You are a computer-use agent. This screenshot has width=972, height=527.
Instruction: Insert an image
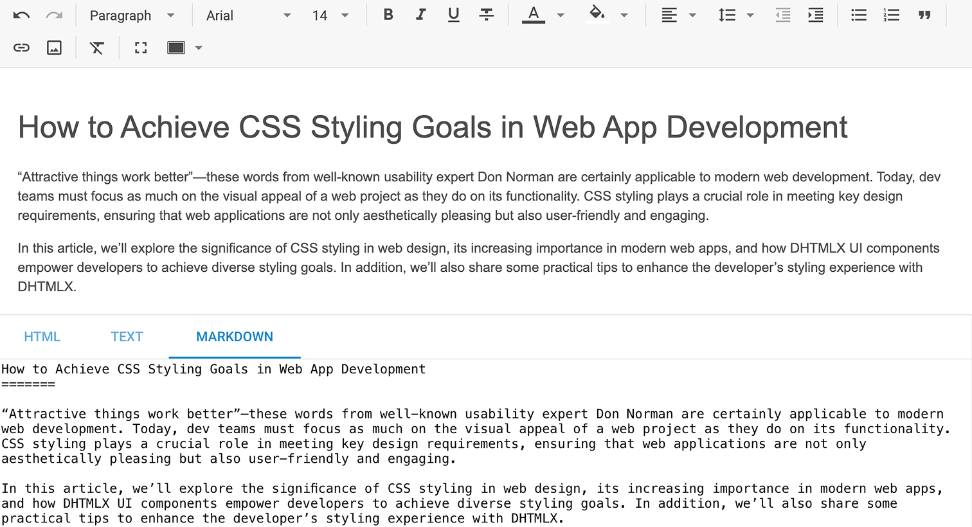tap(55, 48)
